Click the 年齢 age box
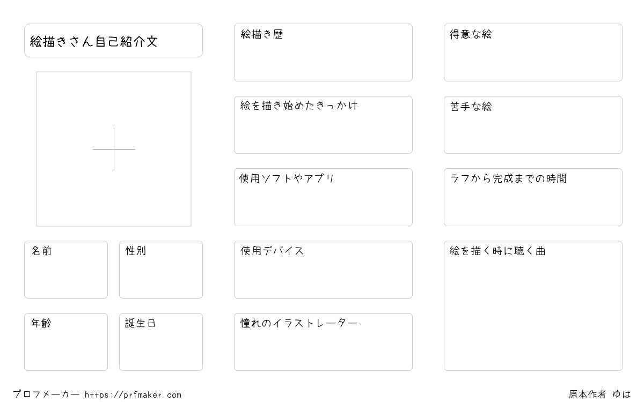Image resolution: width=644 pixels, height=402 pixels. point(66,342)
